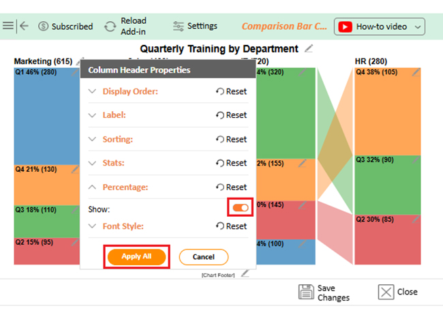Toggle the Show percentage switch

click(x=241, y=207)
